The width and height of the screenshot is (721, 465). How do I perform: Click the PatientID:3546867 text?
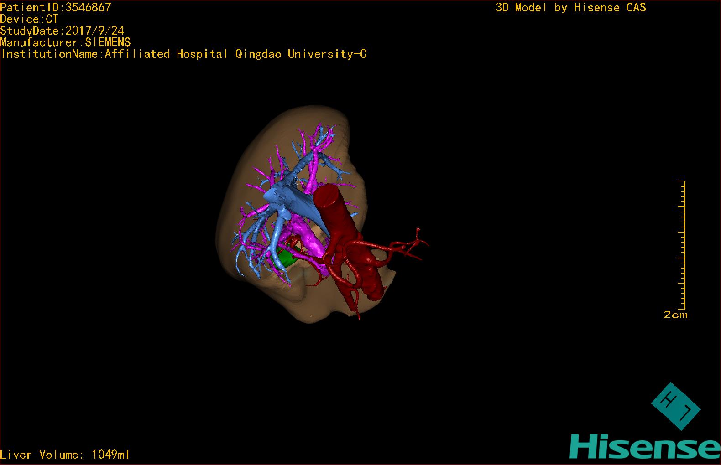click(56, 7)
